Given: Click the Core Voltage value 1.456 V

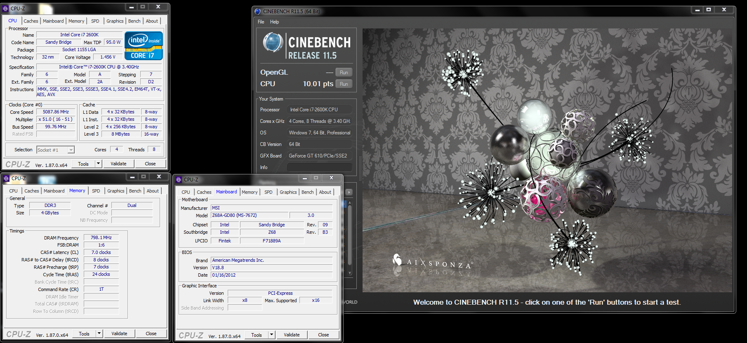Looking at the screenshot, I should click(108, 57).
